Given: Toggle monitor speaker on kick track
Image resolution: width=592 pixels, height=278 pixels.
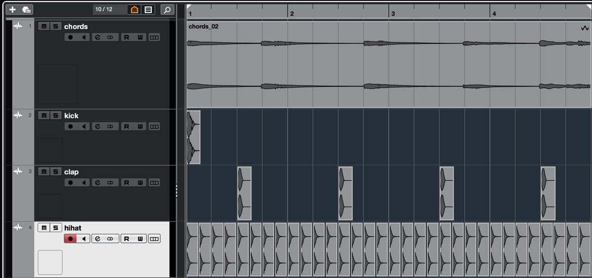Looking at the screenshot, I should [83, 126].
